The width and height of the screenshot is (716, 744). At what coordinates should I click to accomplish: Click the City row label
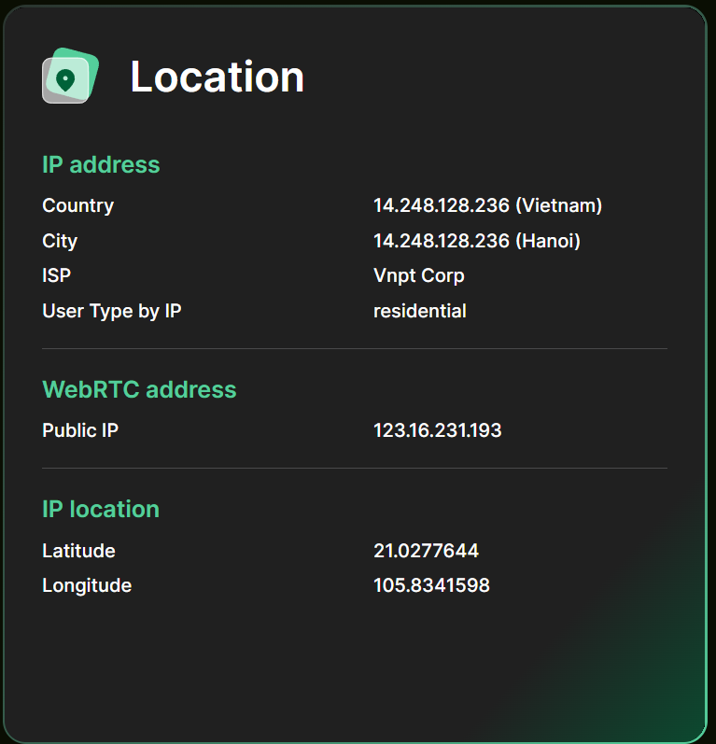[x=60, y=241]
